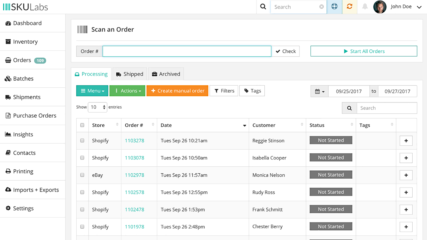
Task: Open the Filters button
Action: tap(224, 91)
